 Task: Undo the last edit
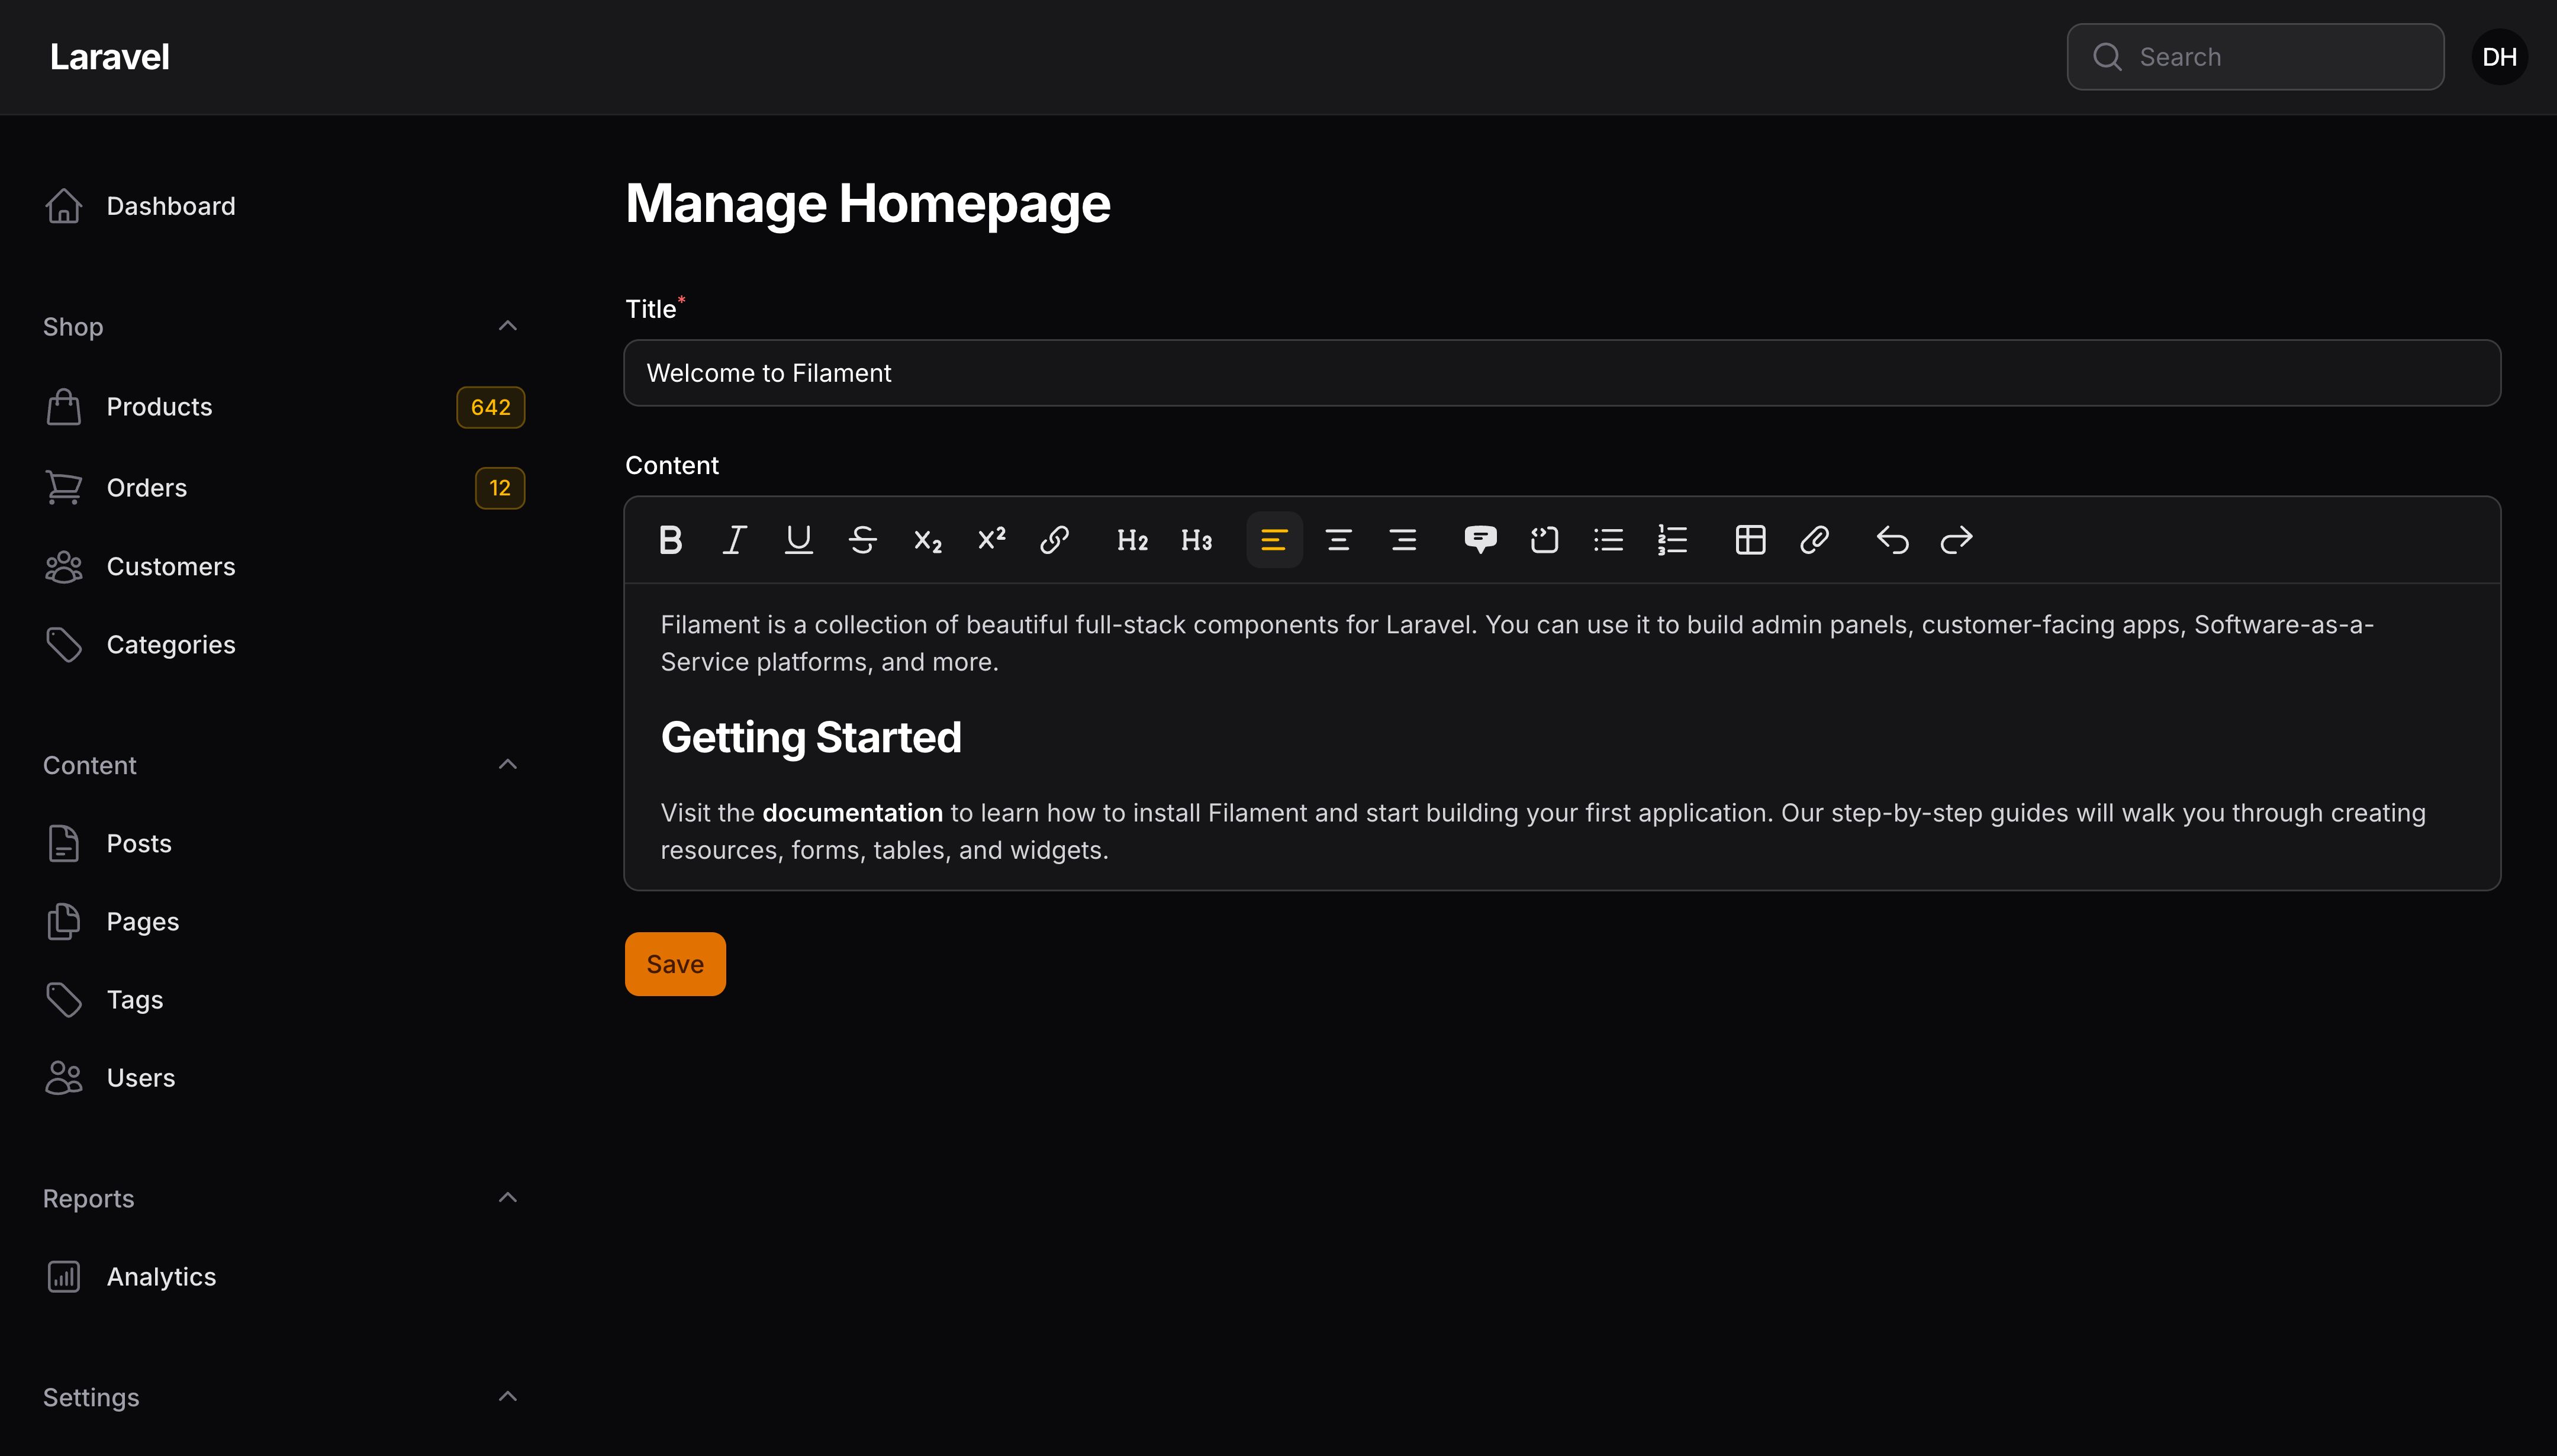(x=1892, y=540)
